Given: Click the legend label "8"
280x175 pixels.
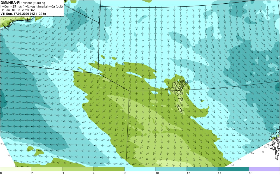Looking at the screenshot, I should tap(125, 173).
